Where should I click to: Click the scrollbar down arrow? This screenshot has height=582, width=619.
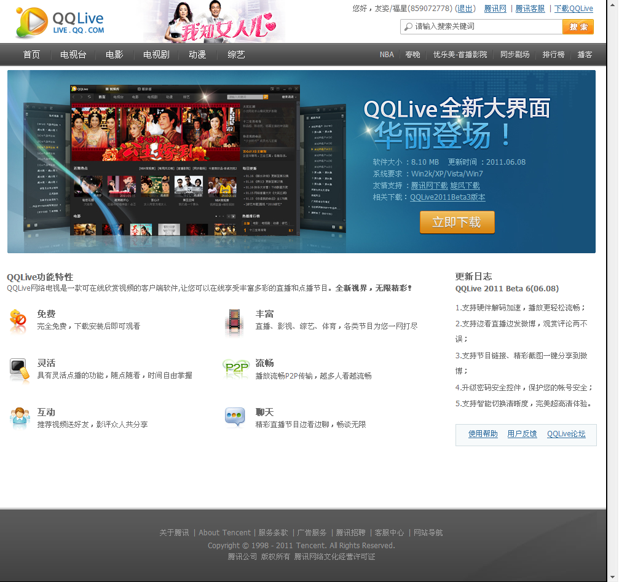pyautogui.click(x=613, y=578)
